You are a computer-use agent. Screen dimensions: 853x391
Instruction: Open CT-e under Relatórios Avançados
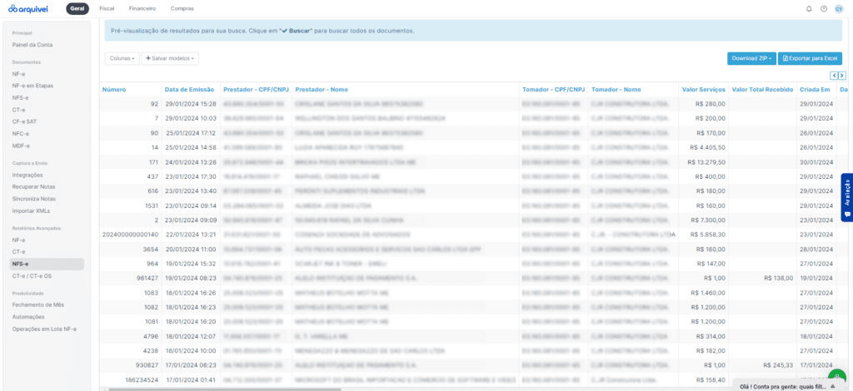coord(18,252)
